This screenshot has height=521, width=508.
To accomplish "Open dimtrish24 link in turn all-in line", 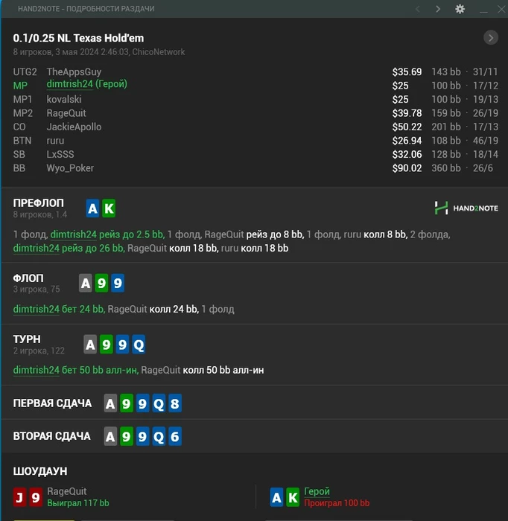I will pos(36,370).
